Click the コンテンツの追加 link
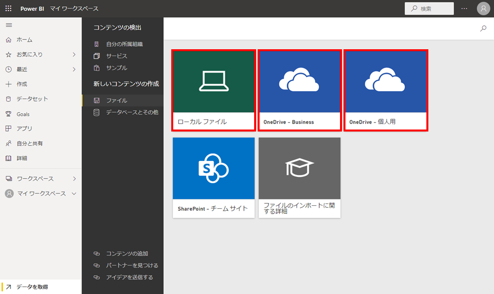 click(127, 254)
